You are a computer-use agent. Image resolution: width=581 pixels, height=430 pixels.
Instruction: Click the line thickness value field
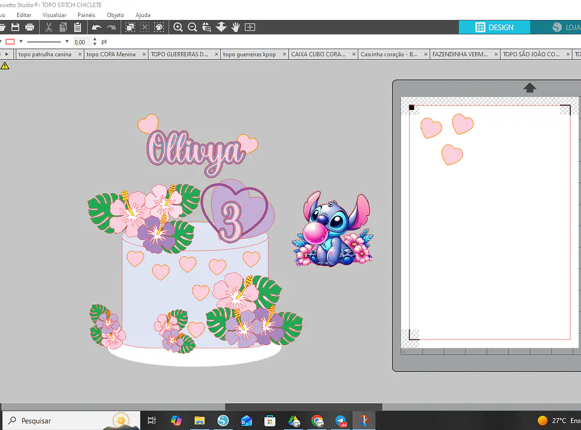tap(82, 42)
